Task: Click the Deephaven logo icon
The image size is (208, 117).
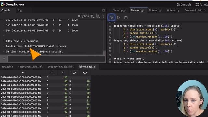Action: point(3,4)
